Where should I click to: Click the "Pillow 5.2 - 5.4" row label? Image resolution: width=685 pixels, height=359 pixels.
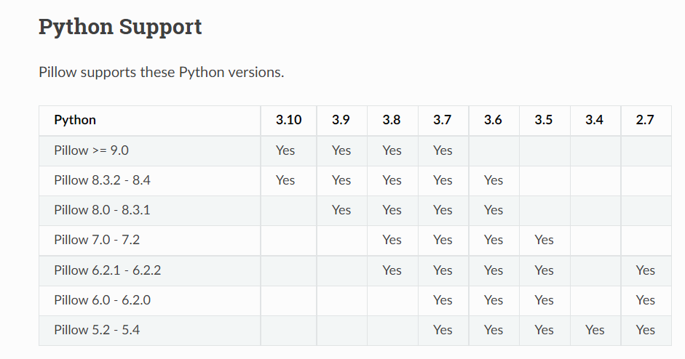[97, 330]
